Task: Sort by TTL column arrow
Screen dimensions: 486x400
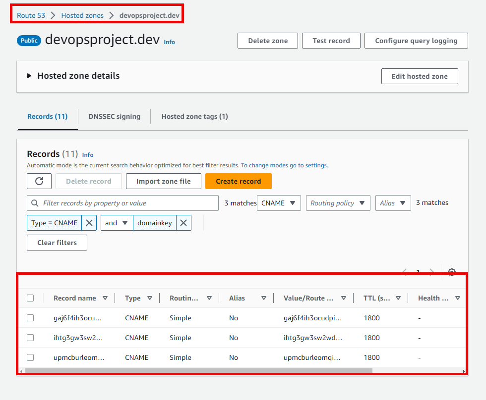Action: click(398, 298)
